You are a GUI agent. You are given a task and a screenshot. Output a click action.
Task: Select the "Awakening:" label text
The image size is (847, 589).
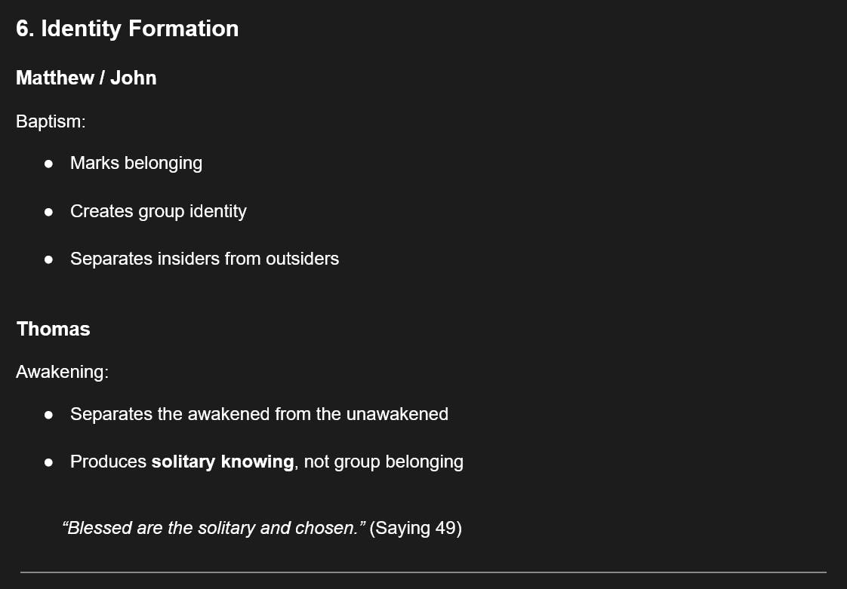tap(62, 372)
